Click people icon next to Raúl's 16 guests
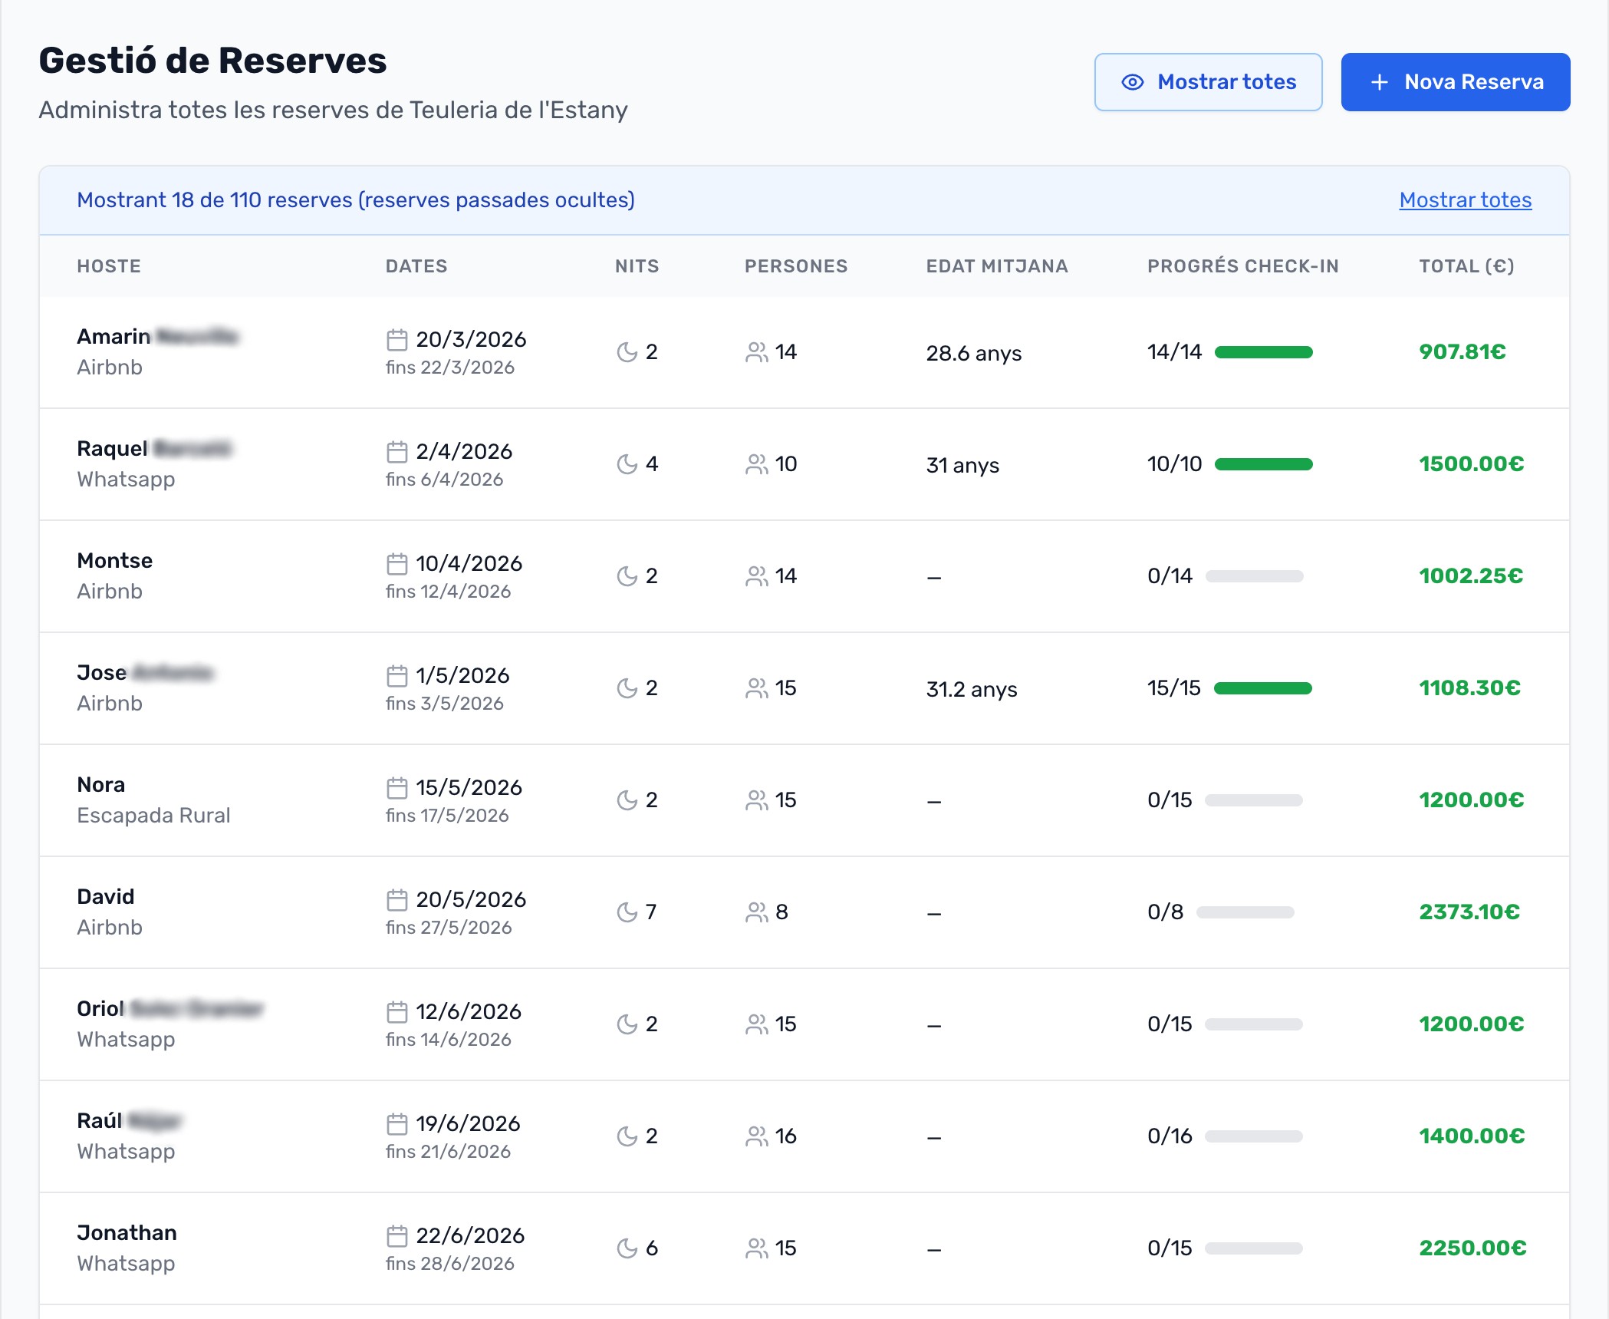1609x1319 pixels. point(756,1136)
